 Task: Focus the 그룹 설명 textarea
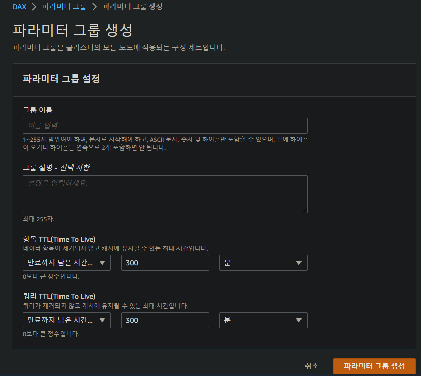[x=165, y=194]
